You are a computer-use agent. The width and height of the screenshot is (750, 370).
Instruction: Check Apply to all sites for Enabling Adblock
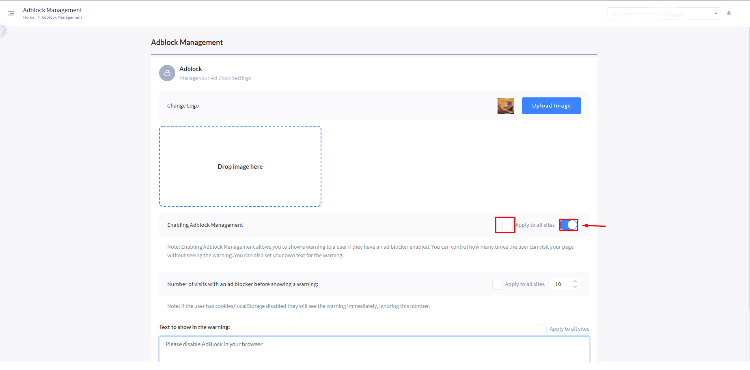point(507,225)
